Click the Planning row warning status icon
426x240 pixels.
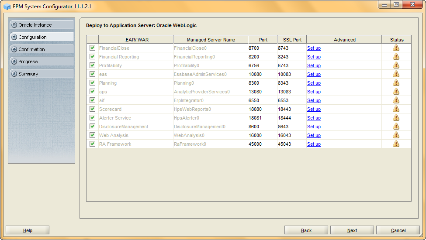click(x=396, y=83)
